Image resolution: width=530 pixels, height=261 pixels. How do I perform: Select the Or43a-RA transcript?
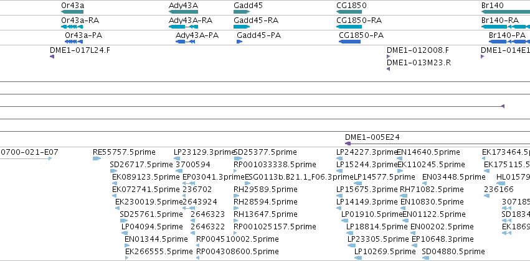pyautogui.click(x=72, y=27)
